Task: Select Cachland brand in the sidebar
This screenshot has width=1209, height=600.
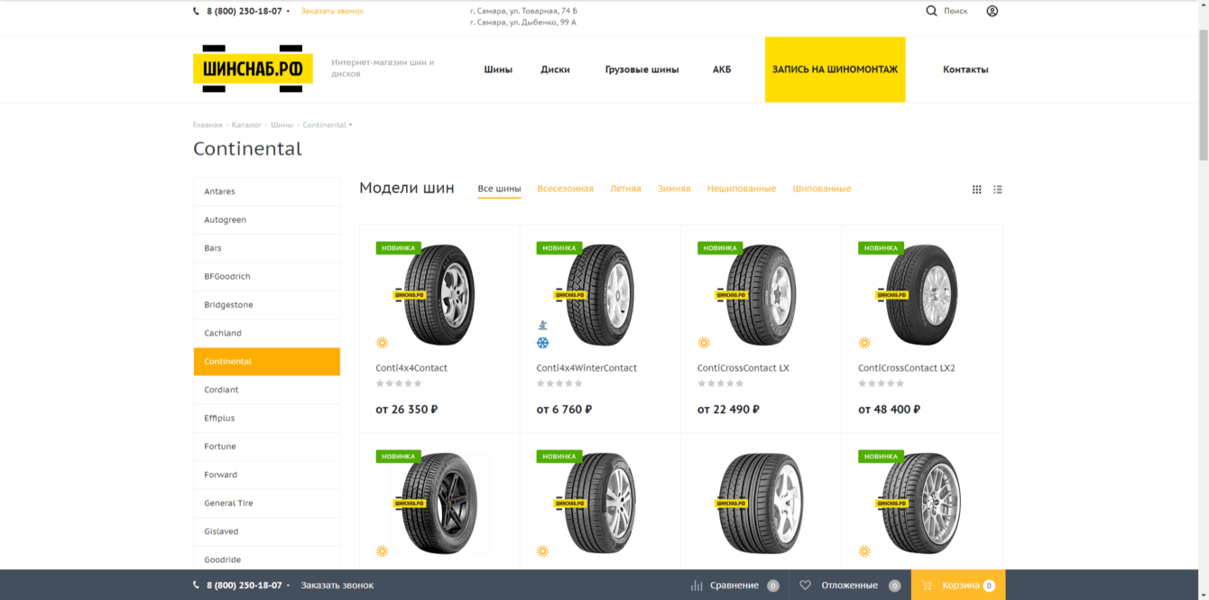Action: (267, 333)
